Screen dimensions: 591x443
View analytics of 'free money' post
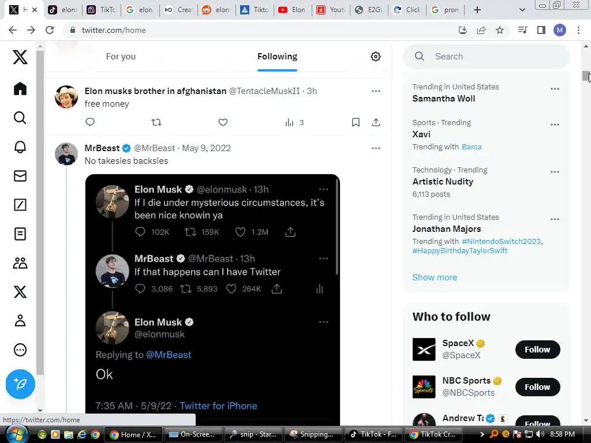point(294,122)
